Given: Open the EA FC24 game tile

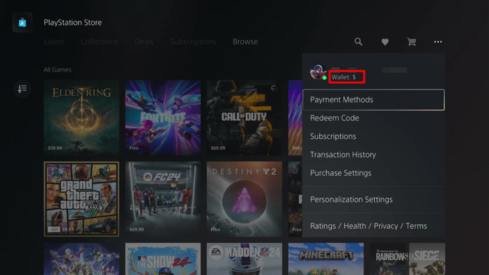Looking at the screenshot, I should pyautogui.click(x=163, y=199).
